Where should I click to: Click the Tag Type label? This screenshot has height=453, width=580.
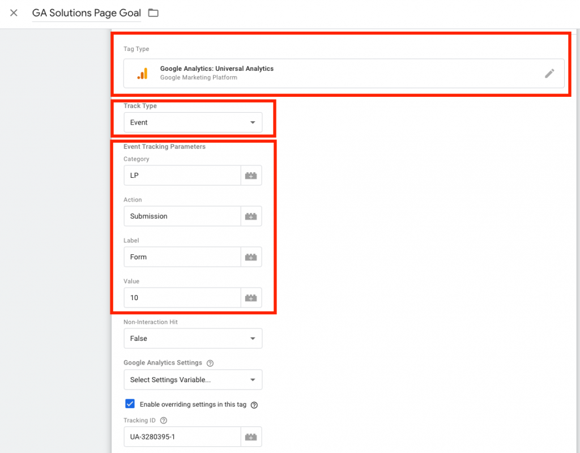(x=136, y=49)
